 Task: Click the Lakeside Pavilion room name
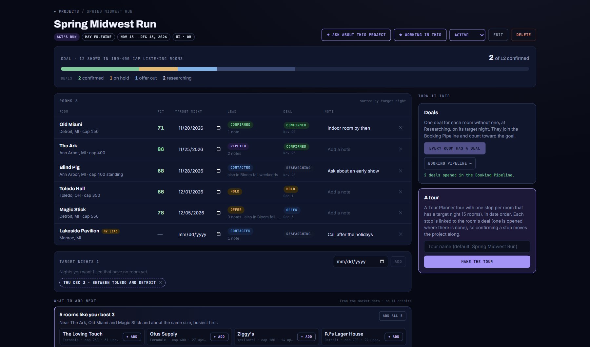(x=79, y=231)
